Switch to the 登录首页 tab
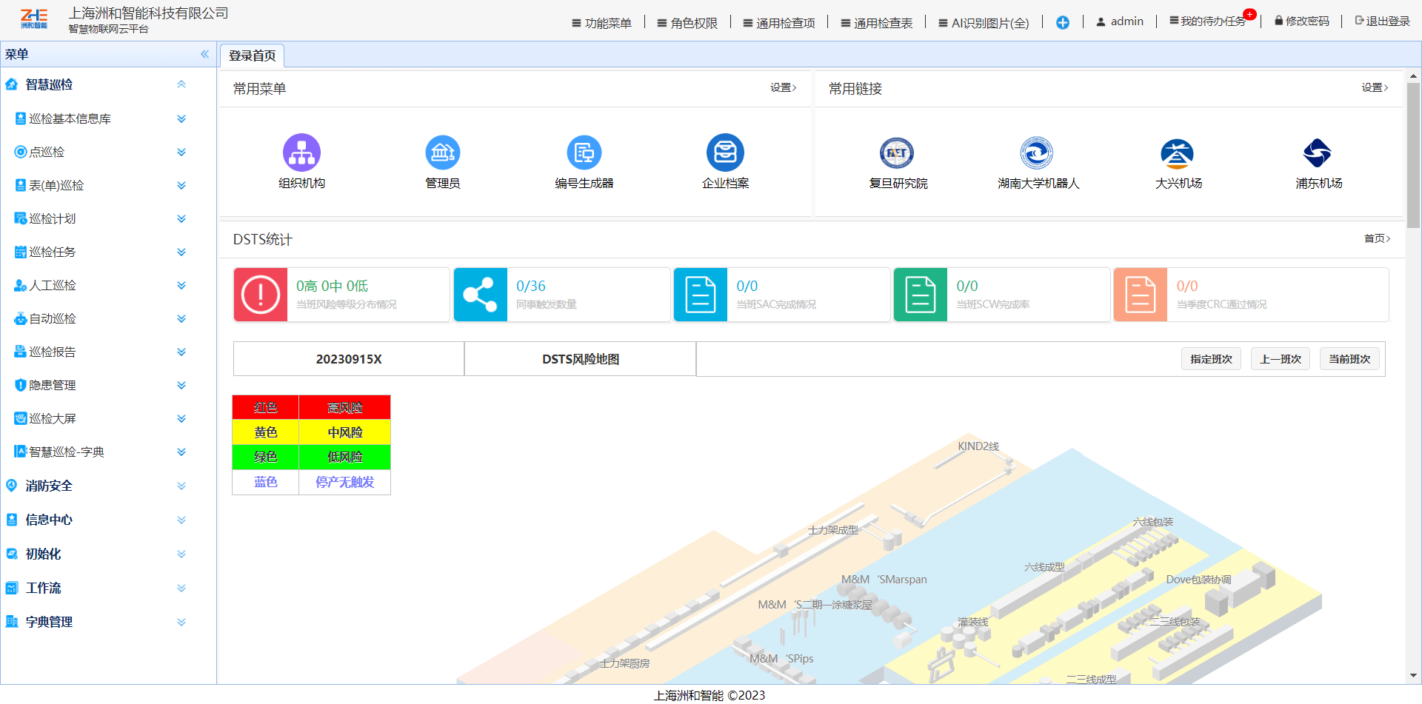Image resolution: width=1422 pixels, height=704 pixels. click(253, 56)
